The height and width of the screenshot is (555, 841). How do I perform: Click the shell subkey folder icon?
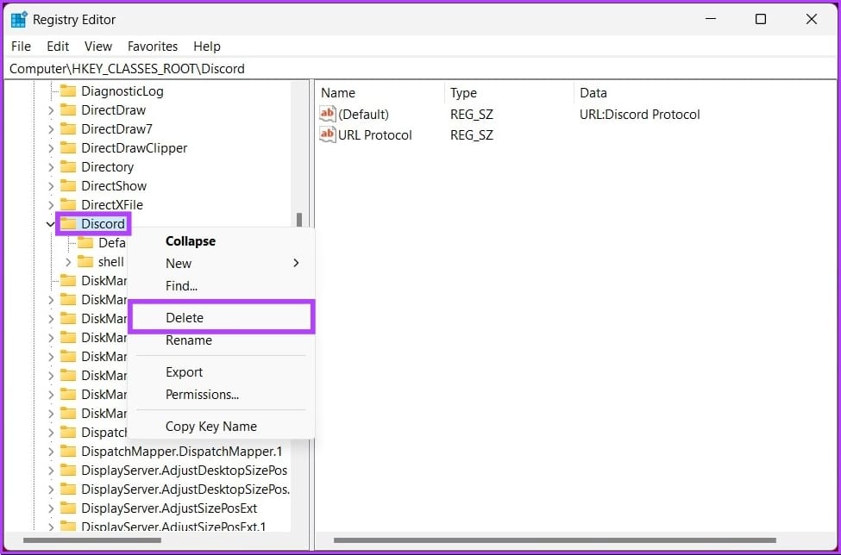tap(85, 262)
